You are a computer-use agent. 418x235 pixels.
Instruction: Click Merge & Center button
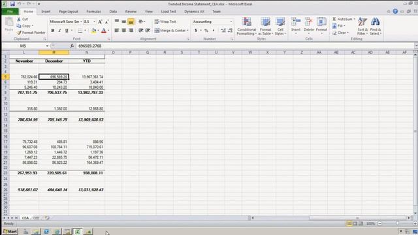coord(170,31)
